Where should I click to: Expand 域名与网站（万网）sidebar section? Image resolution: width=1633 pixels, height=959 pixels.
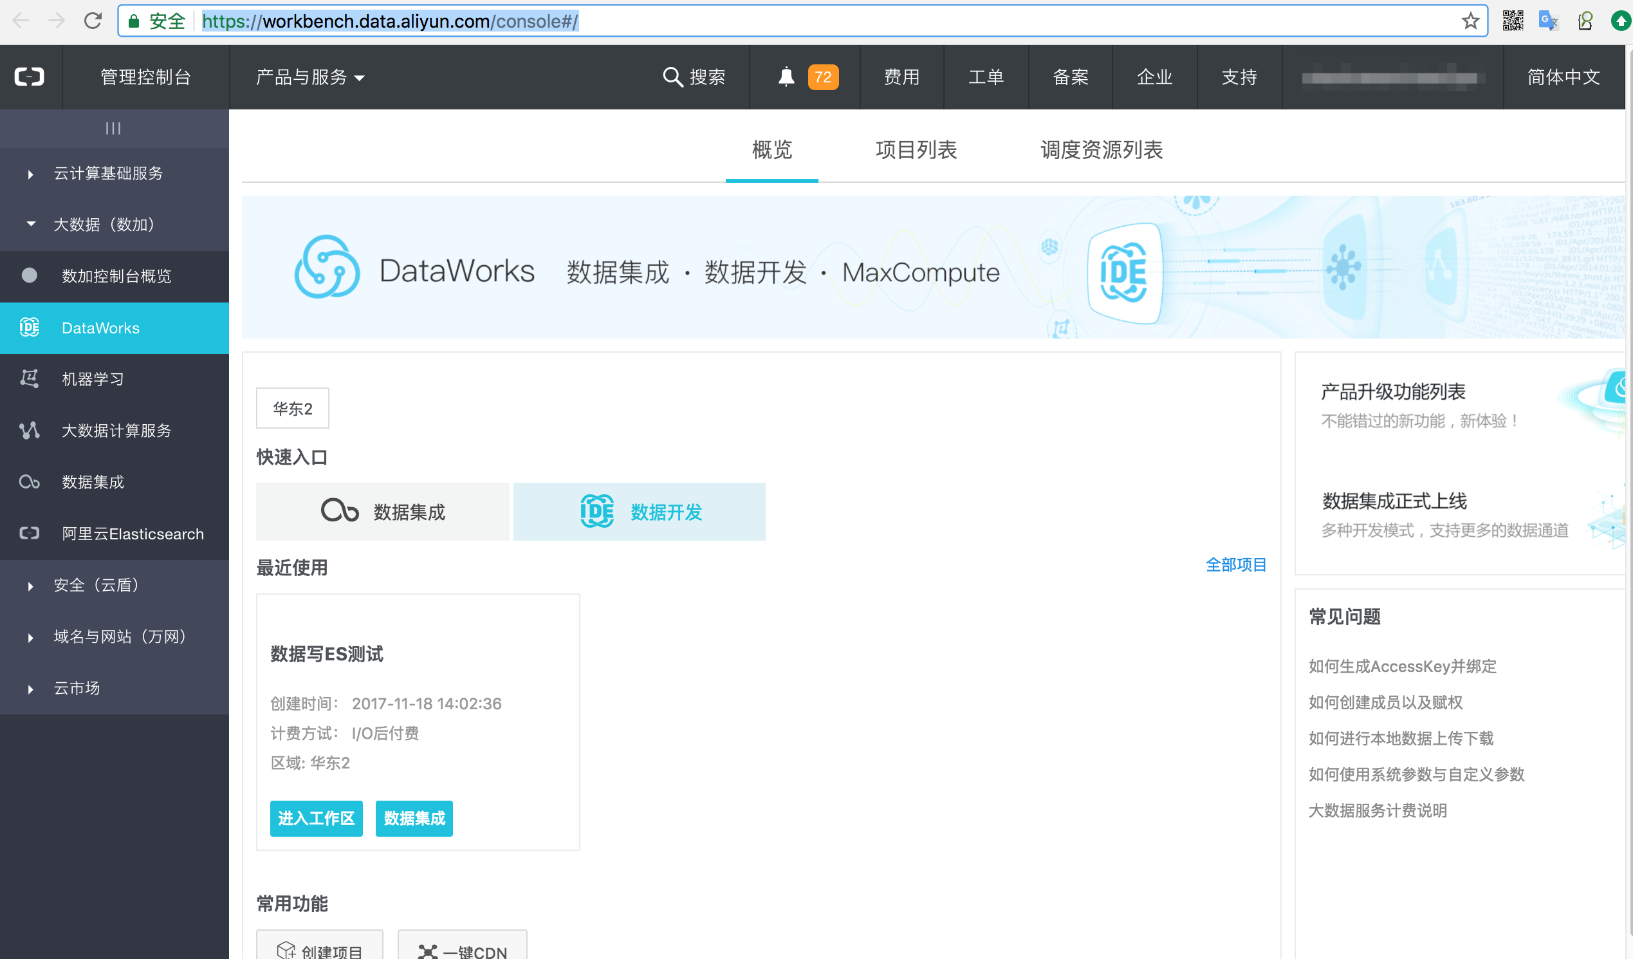(x=115, y=636)
